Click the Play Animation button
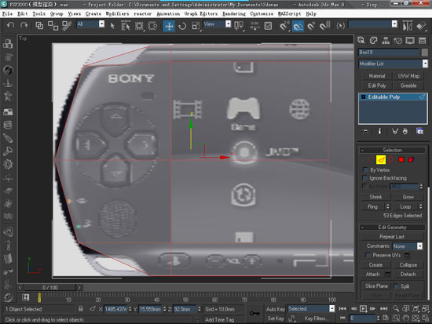This screenshot has width=432, height=324. coord(363,308)
